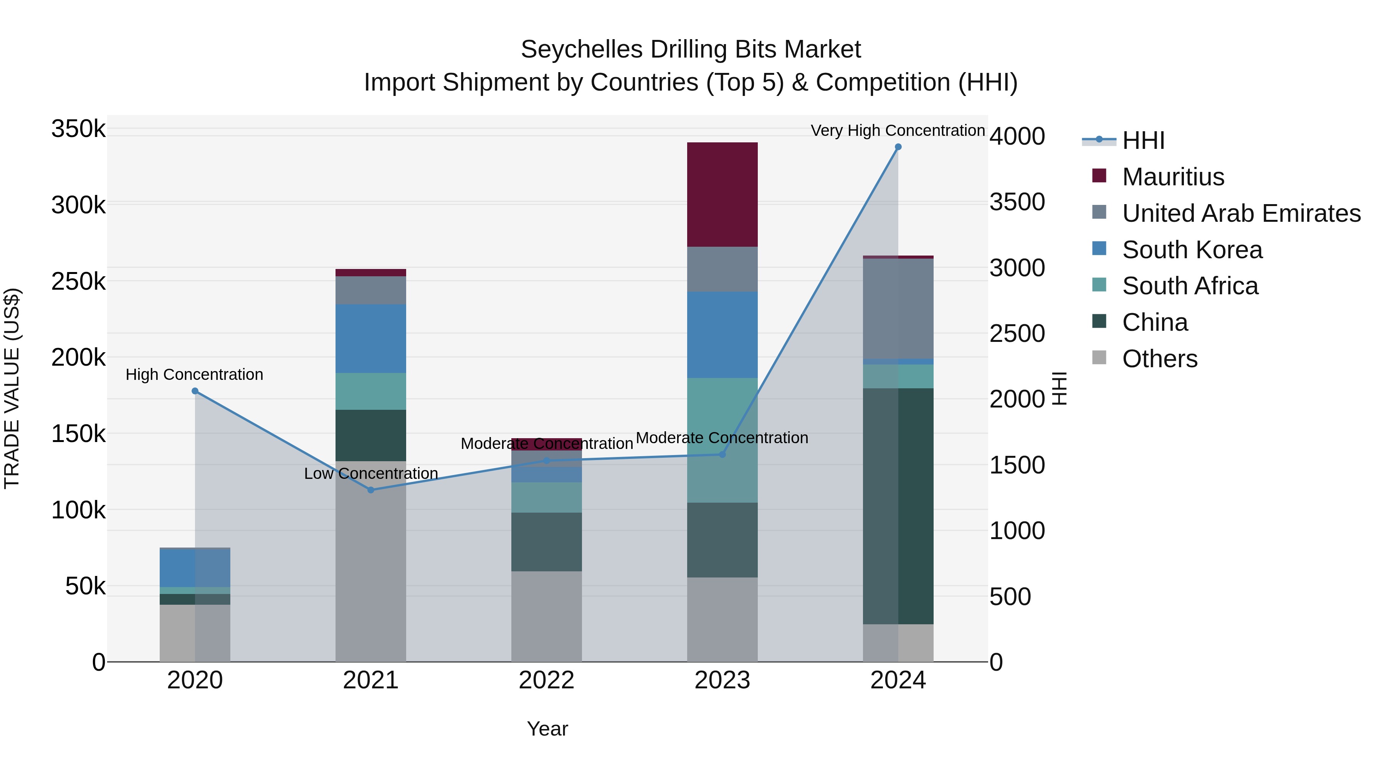Click the Others segment in 2022 bar
1382x777 pixels.
[x=547, y=616]
